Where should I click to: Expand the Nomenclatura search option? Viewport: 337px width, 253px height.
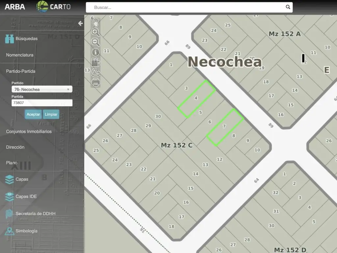pyautogui.click(x=20, y=55)
